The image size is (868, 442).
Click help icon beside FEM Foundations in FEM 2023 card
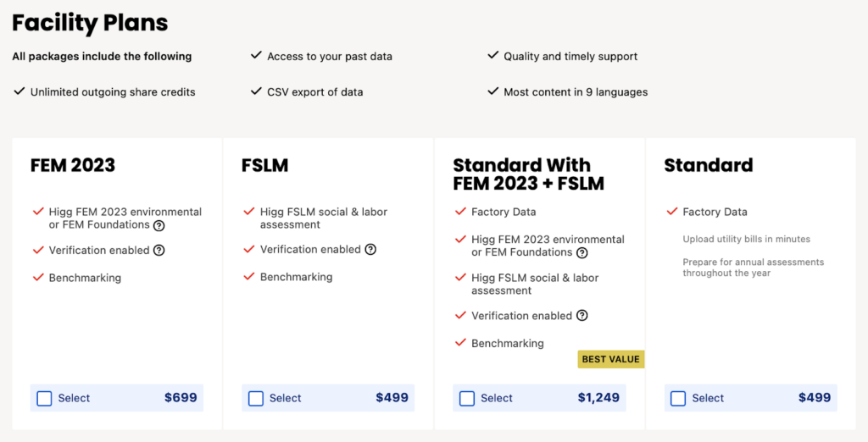point(159,225)
